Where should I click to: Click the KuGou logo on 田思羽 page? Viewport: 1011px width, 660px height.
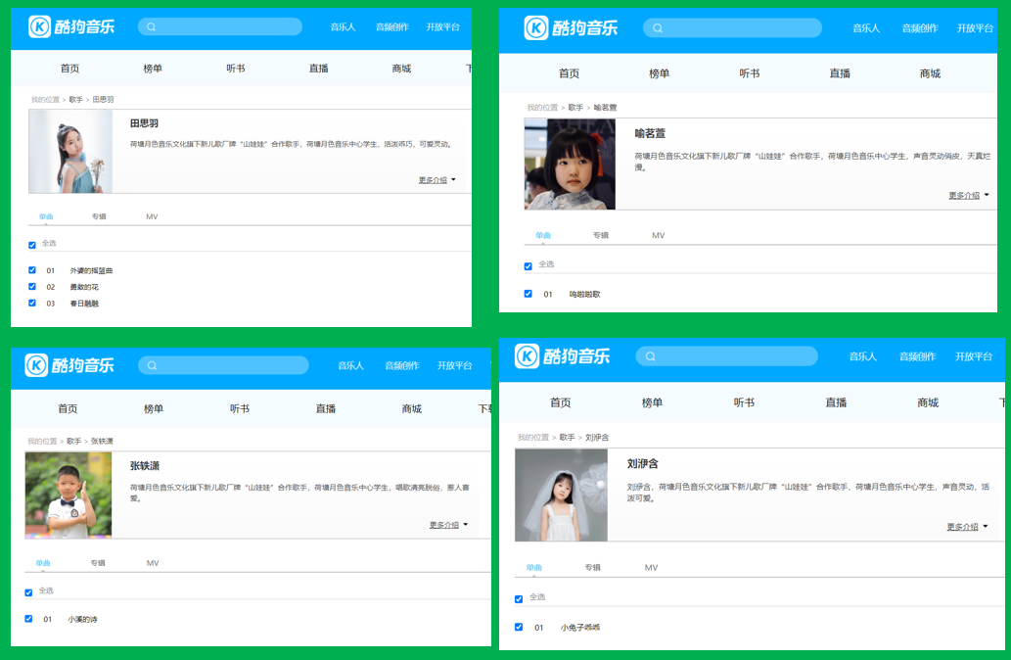71,26
